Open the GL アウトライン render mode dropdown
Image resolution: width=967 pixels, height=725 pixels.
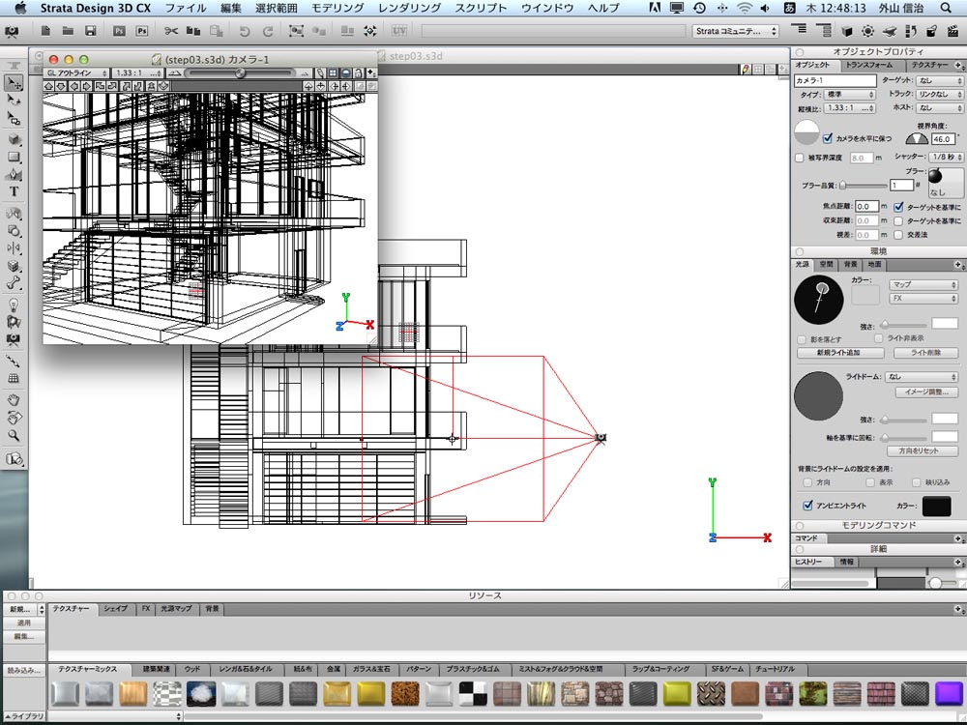pos(76,72)
